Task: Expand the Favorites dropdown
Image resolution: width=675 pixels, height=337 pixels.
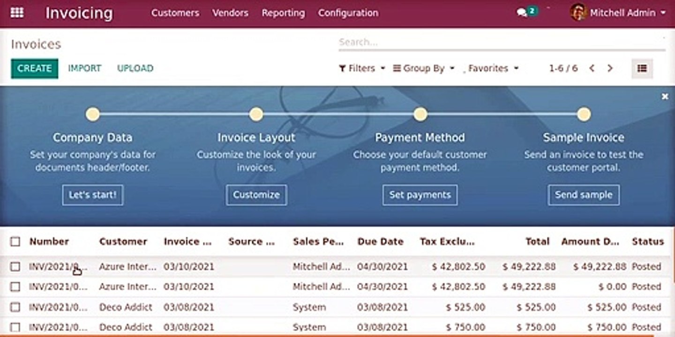Action: (x=491, y=68)
